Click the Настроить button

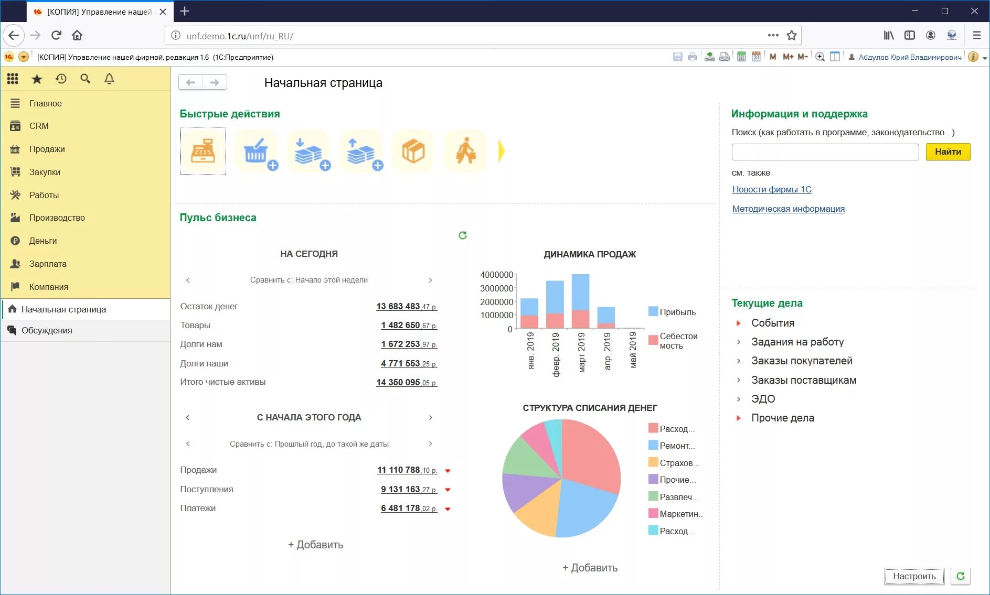click(x=914, y=576)
